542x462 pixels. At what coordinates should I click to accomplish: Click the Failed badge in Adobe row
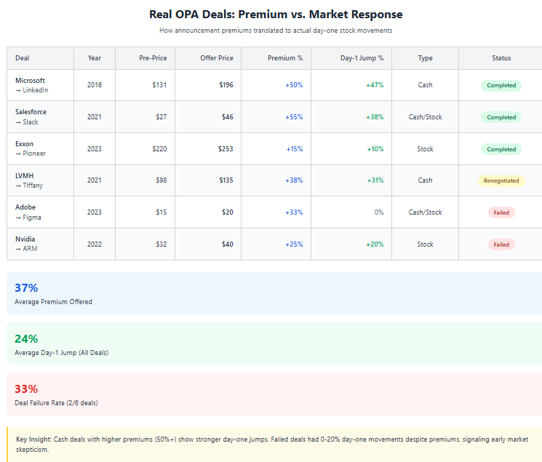pos(501,212)
